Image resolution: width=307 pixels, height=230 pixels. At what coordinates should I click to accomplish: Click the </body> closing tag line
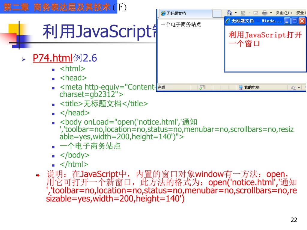(x=75, y=155)
